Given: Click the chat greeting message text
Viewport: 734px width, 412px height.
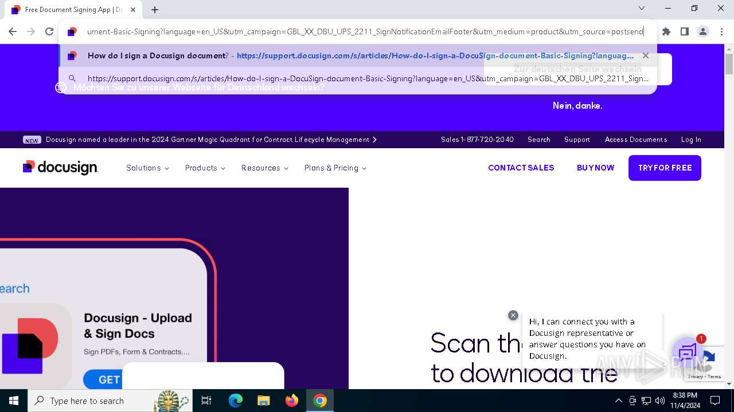Looking at the screenshot, I should pos(587,339).
